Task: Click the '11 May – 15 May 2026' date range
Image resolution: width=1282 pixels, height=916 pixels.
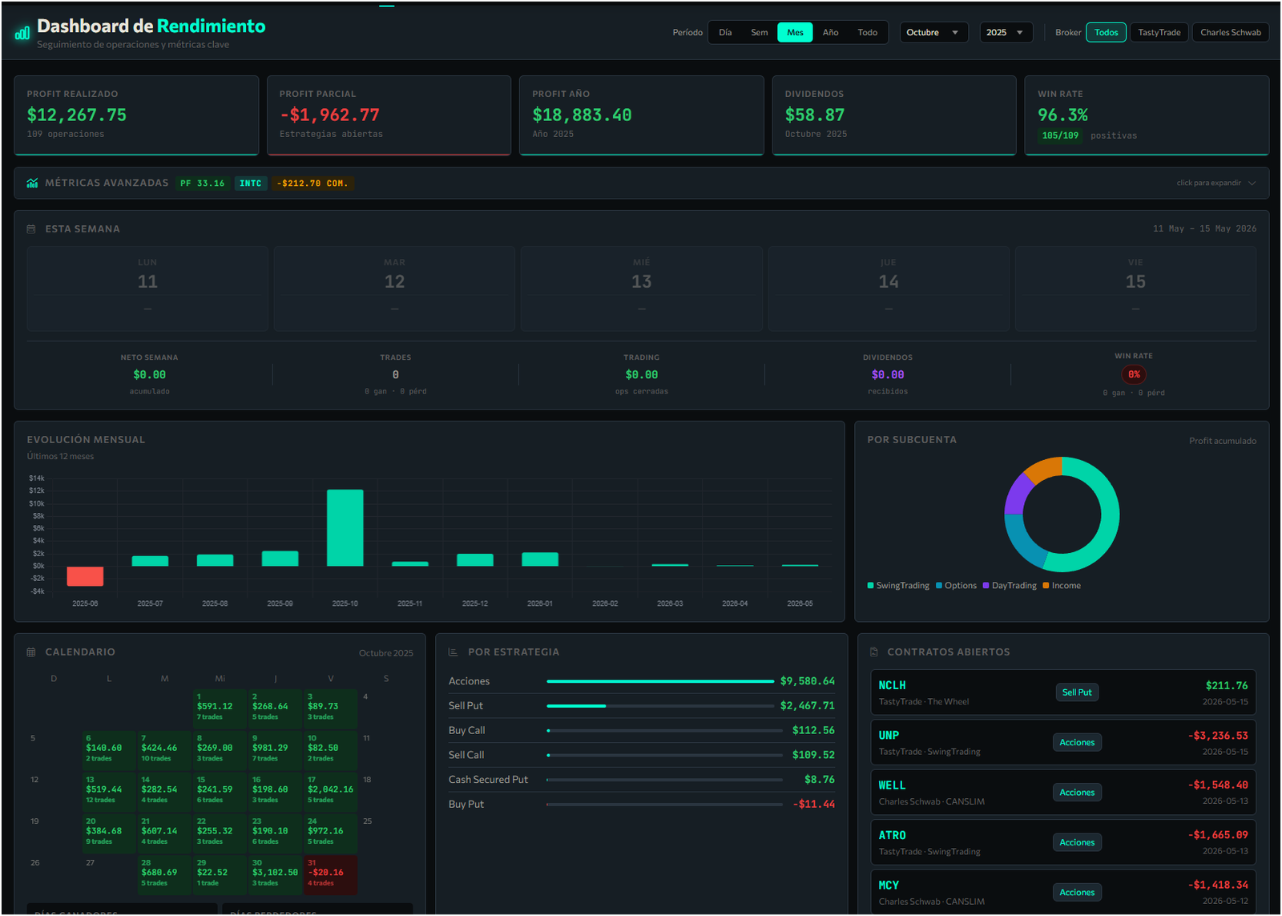Action: (1204, 229)
